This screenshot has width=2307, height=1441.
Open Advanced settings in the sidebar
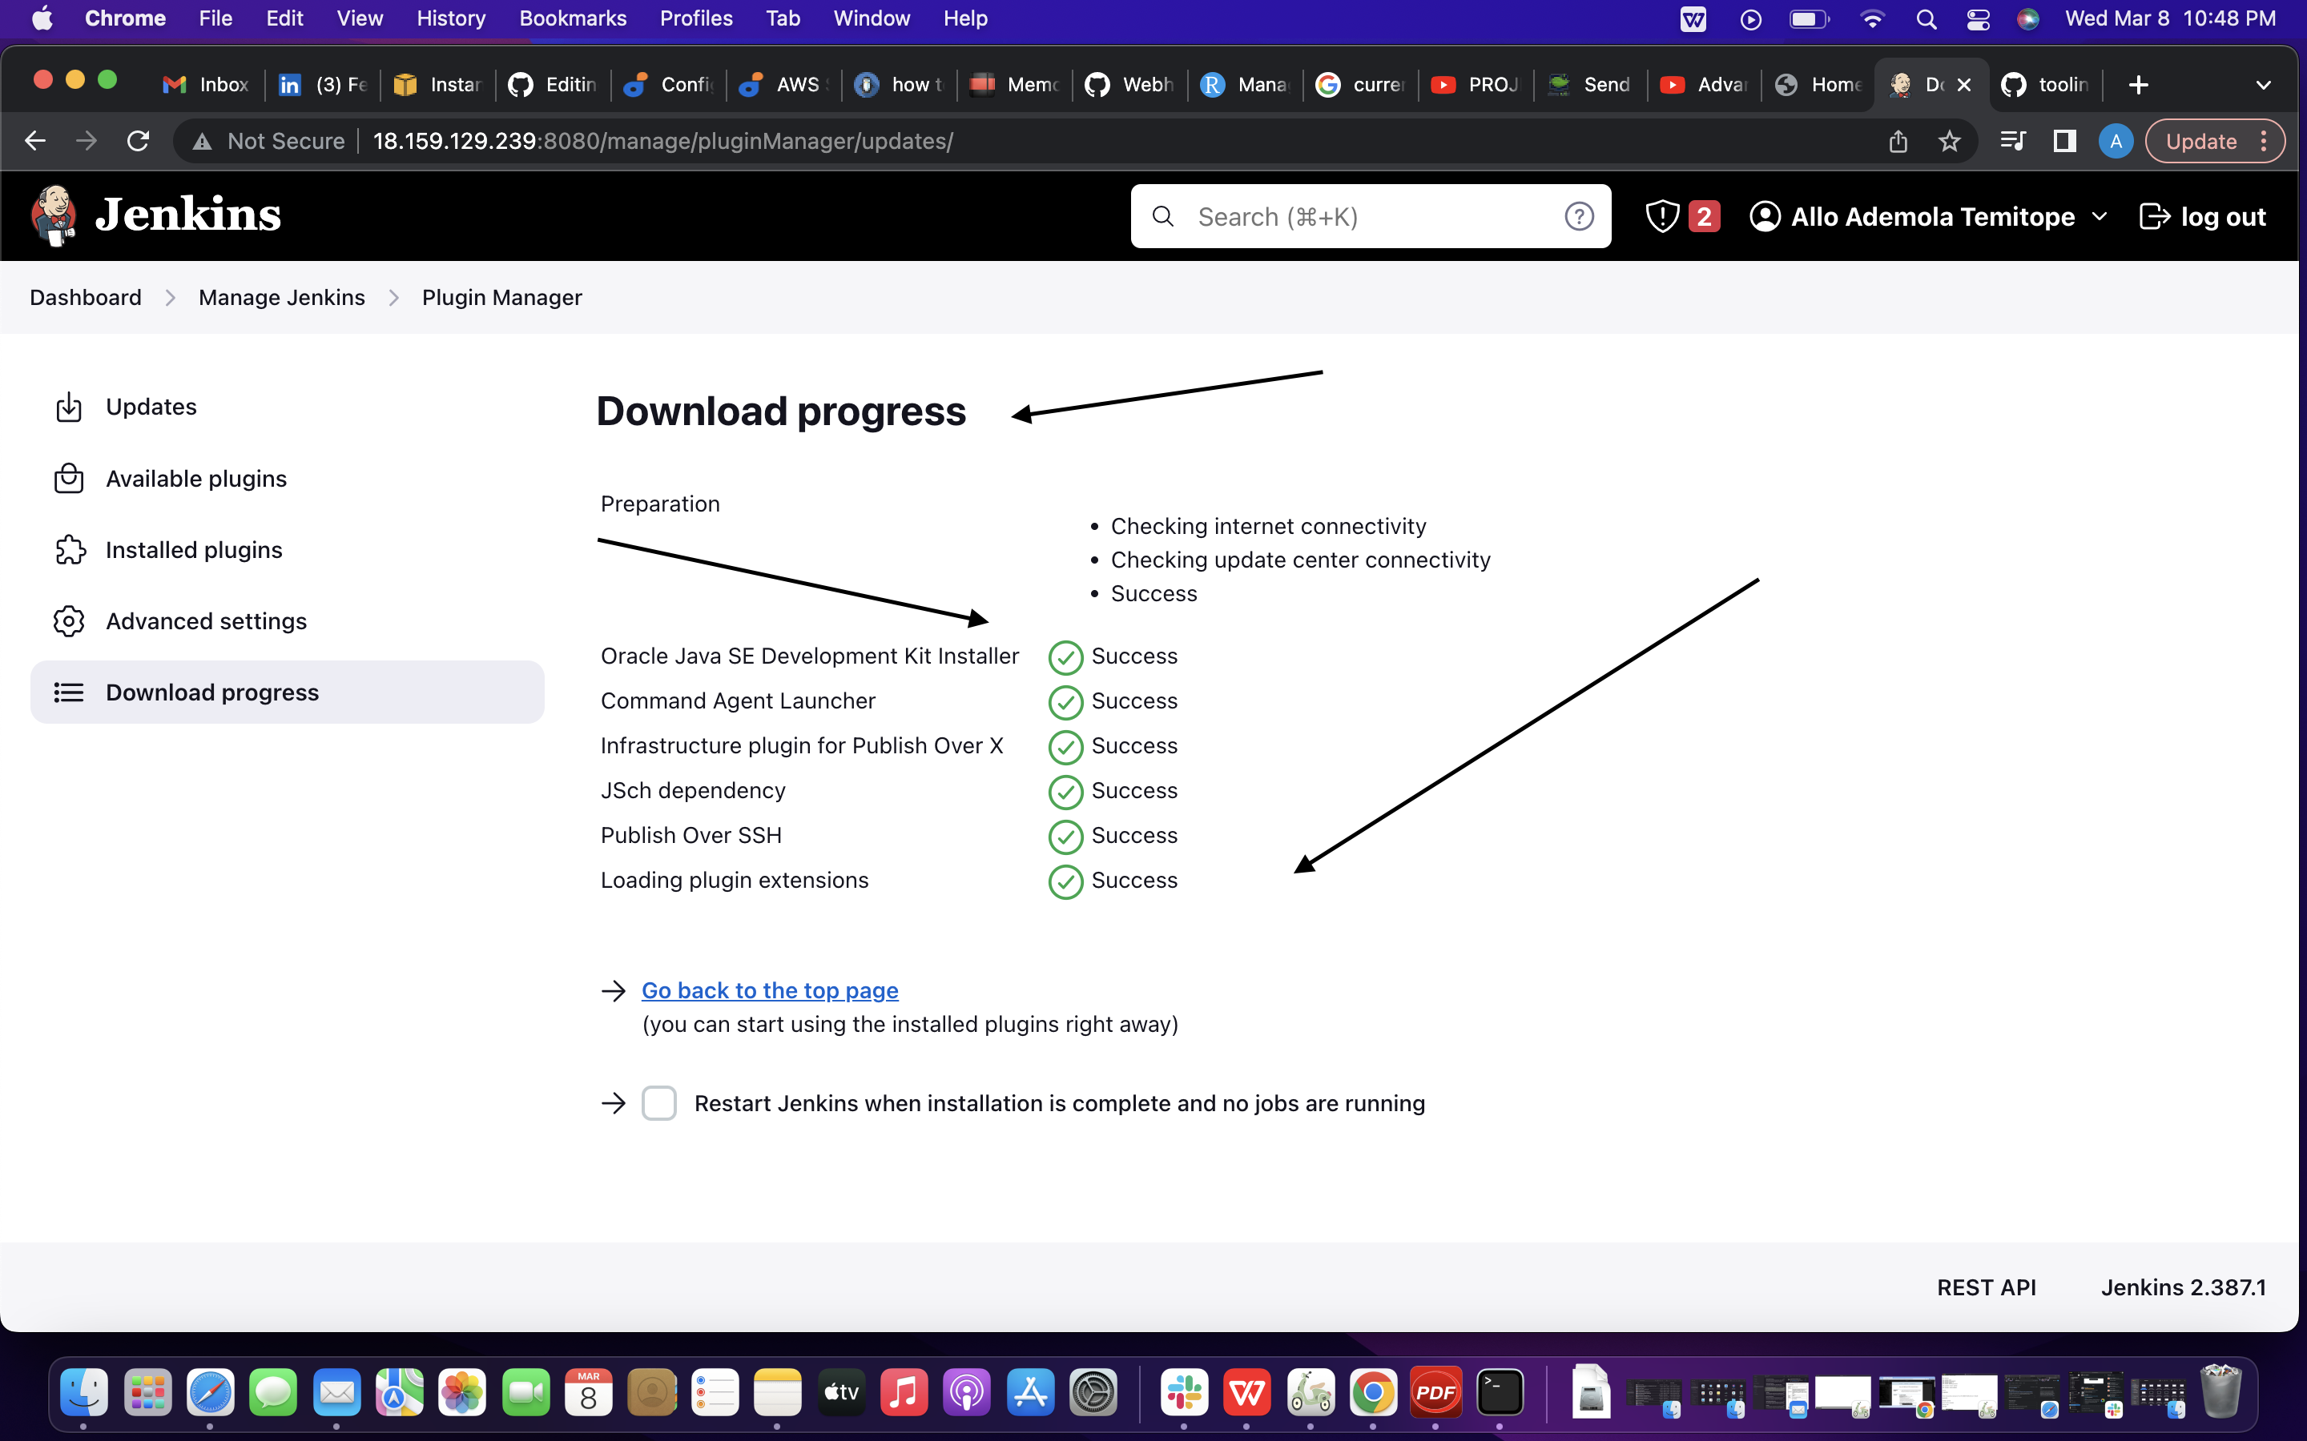point(206,620)
